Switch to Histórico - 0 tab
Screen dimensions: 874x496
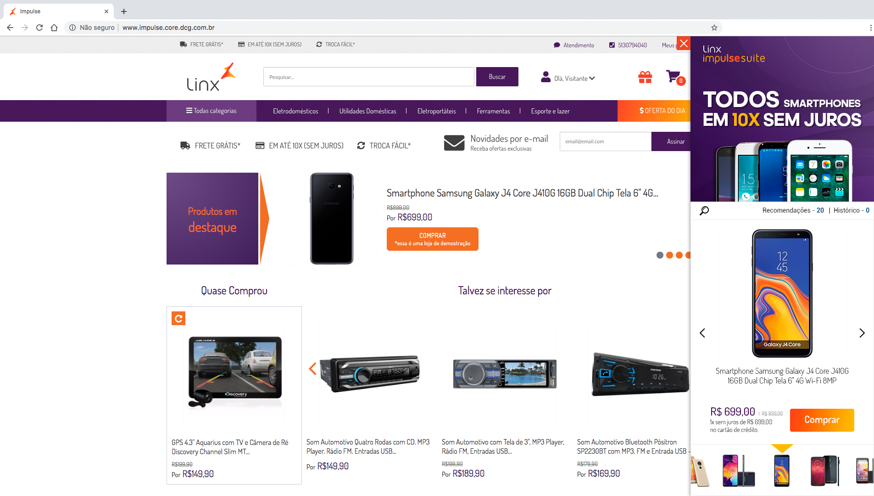(851, 210)
